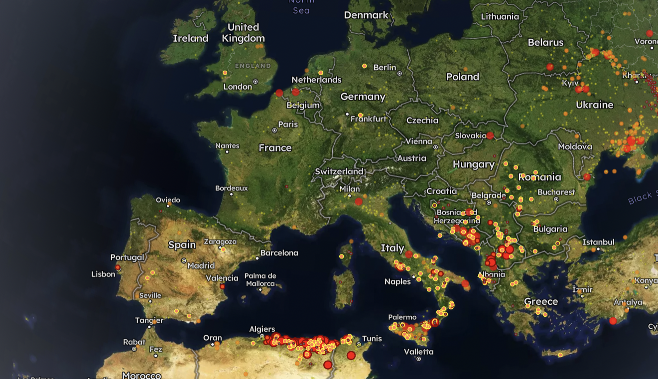Select the Bulgaria label
Image resolution: width=658 pixels, height=379 pixels.
550,229
